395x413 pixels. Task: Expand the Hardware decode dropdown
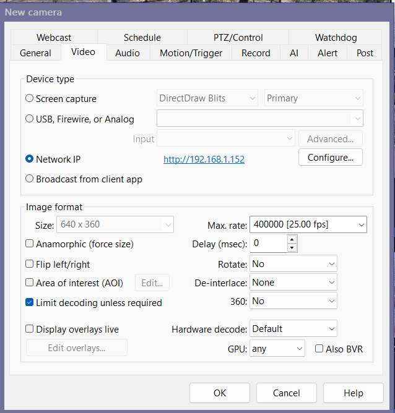tap(293, 329)
